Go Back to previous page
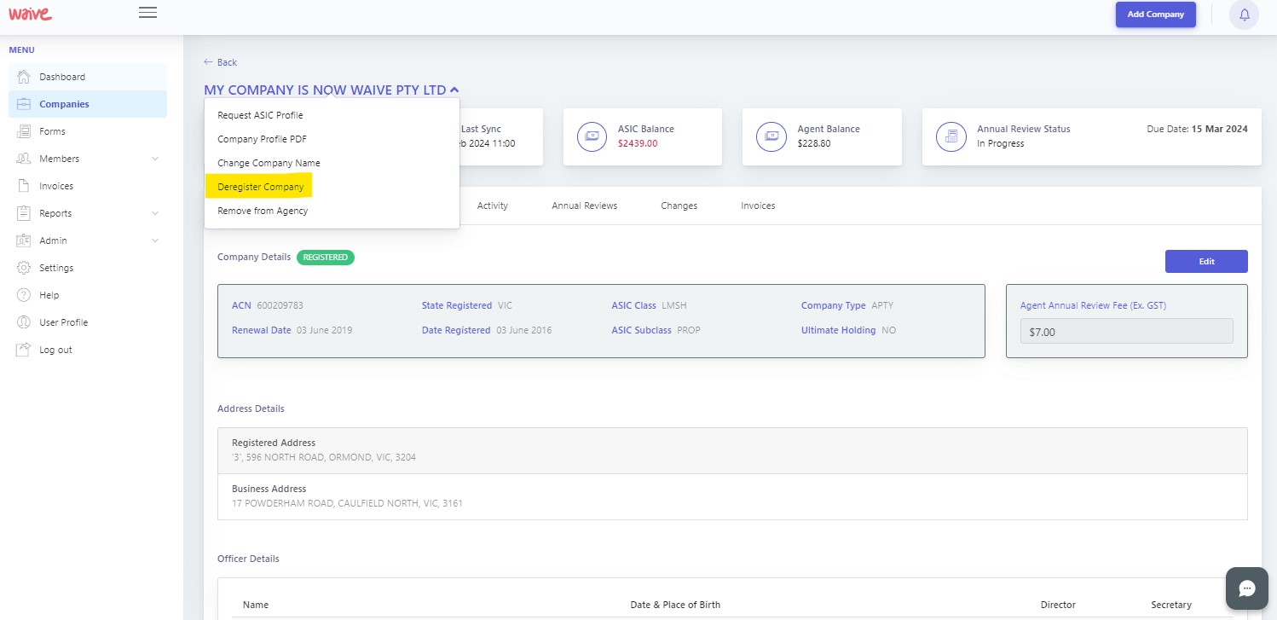This screenshot has width=1277, height=620. (220, 62)
